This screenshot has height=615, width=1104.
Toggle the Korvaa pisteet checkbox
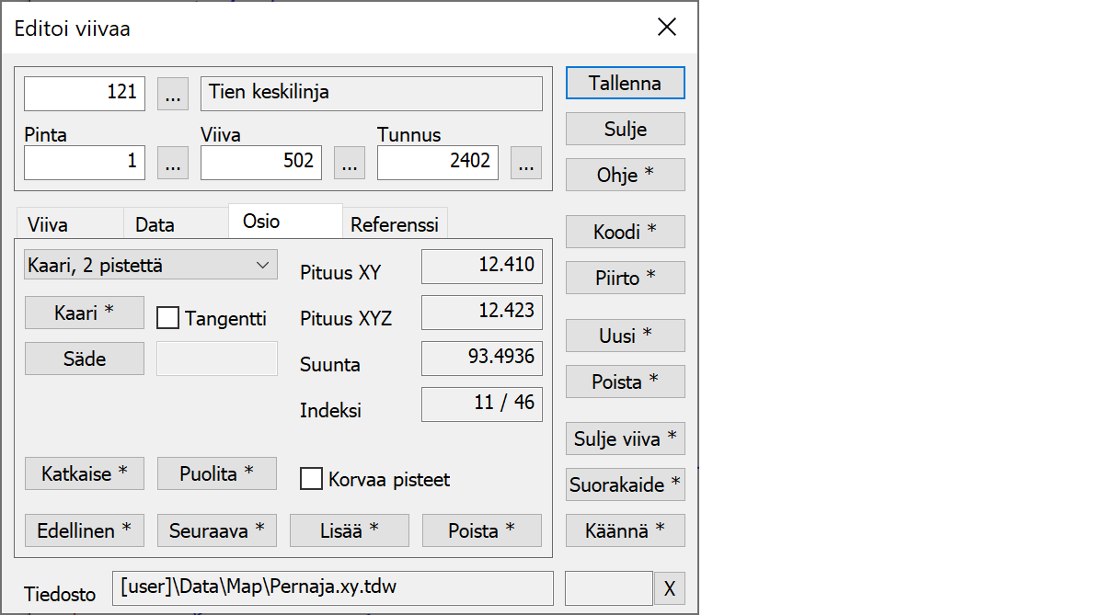pos(312,479)
